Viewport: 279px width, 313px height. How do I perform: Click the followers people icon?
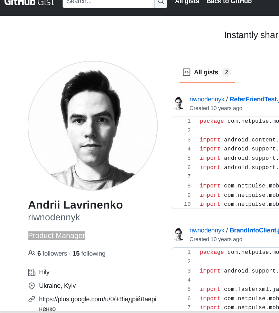click(x=31, y=253)
